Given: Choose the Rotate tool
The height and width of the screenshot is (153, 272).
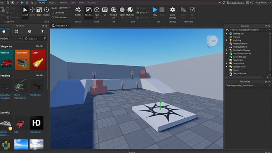Looking at the screenshot, I should [x=46, y=11].
